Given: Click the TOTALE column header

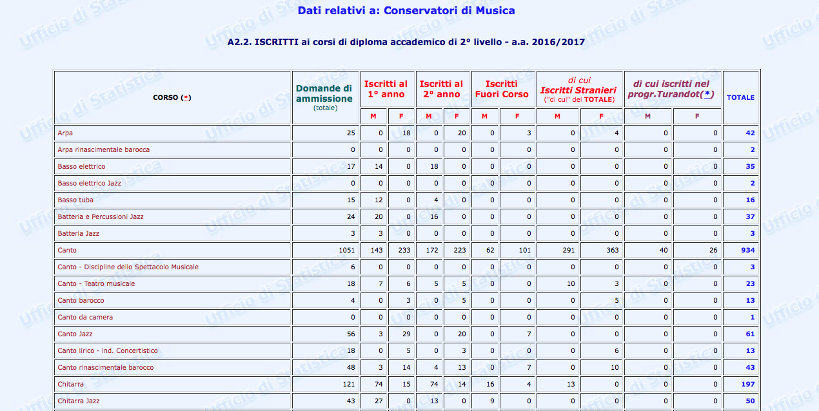Looking at the screenshot, I should [740, 98].
